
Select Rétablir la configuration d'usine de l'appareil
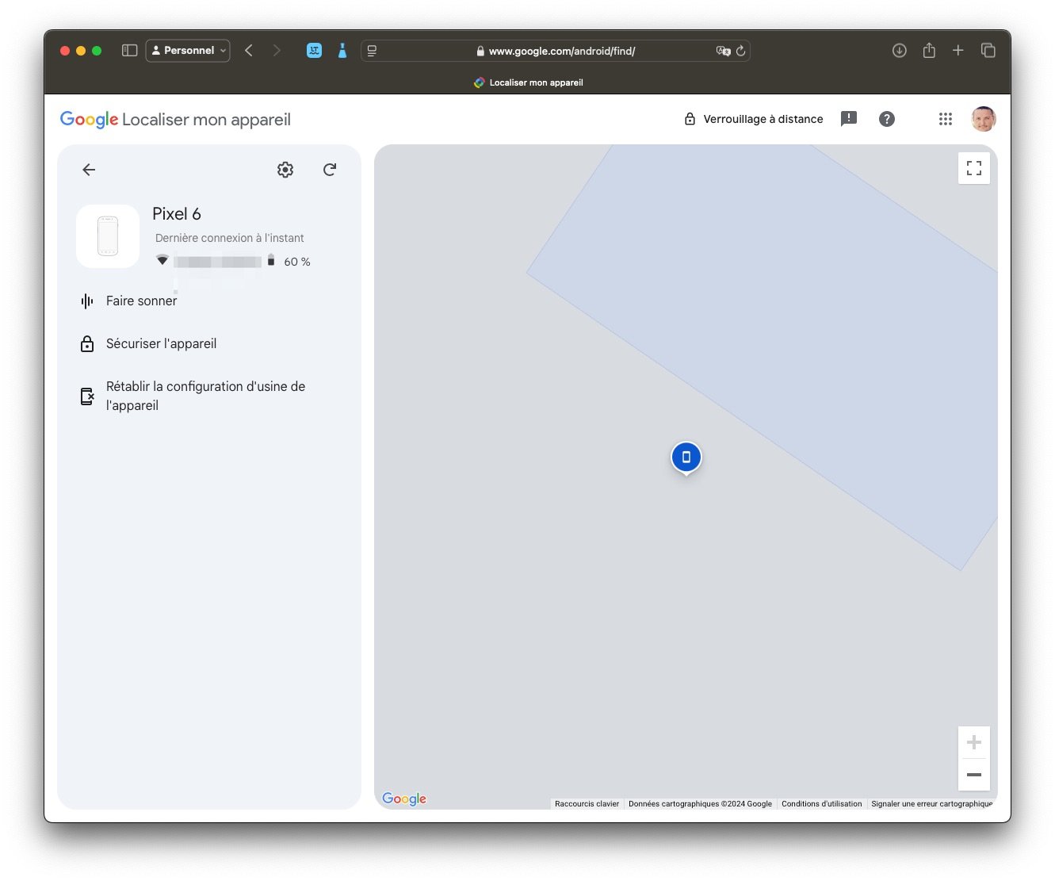click(x=193, y=396)
